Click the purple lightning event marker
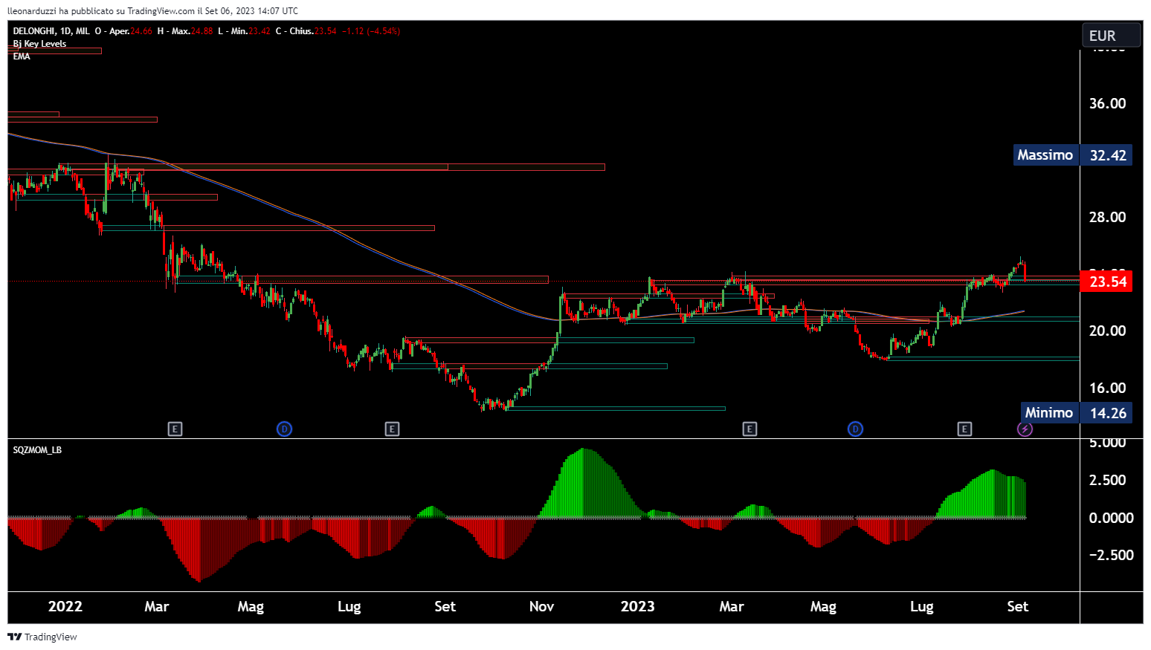The height and width of the screenshot is (650, 1151). pos(1025,429)
